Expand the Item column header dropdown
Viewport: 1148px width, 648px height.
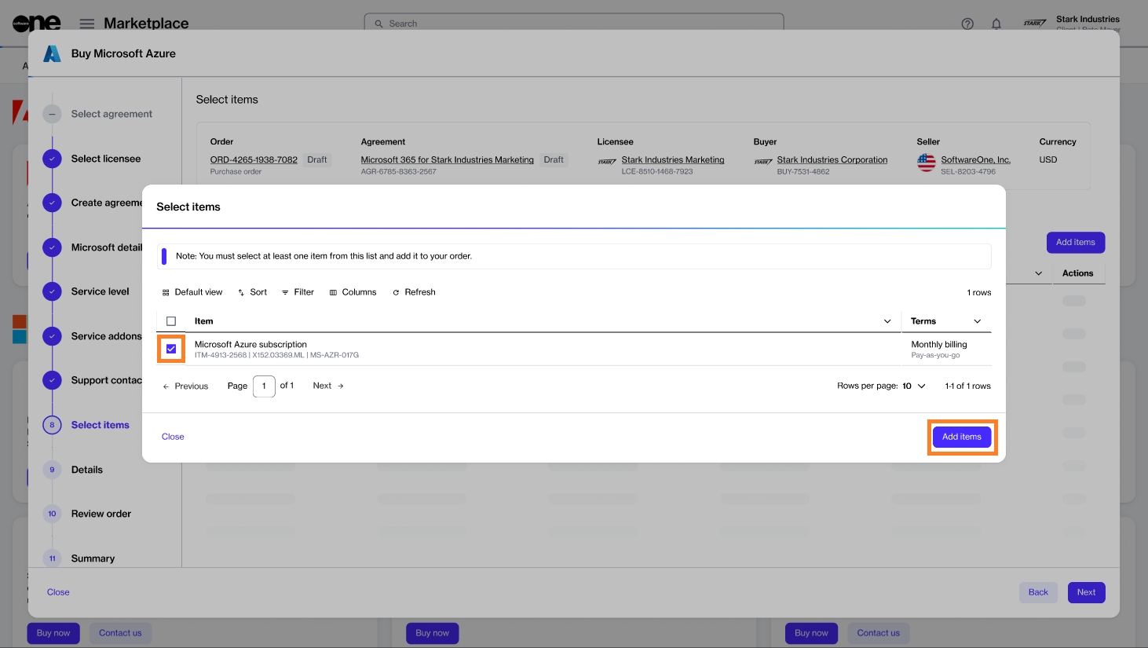coord(887,321)
